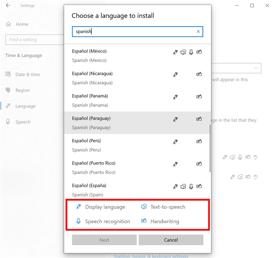Select Español (México) from the list
The width and height of the screenshot is (275, 258).
tap(137, 55)
